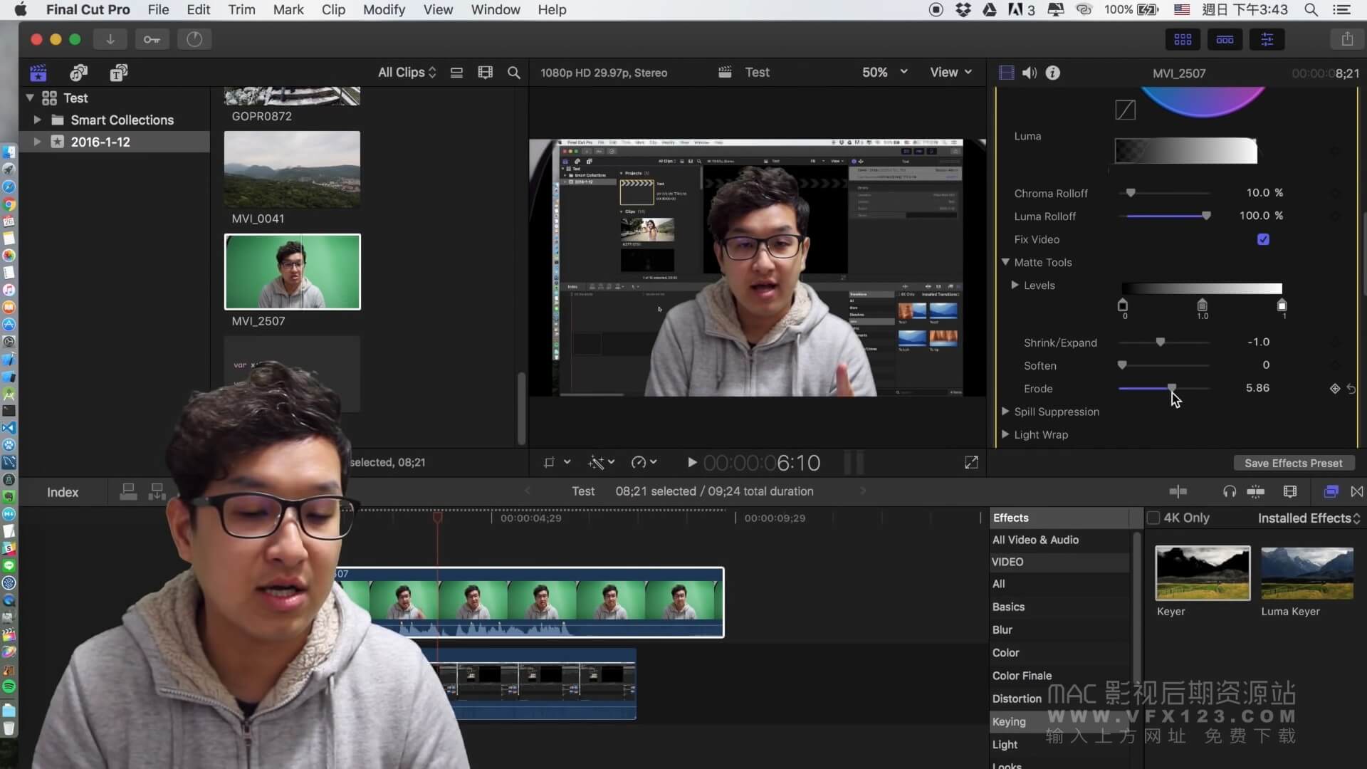Toggle browser list view icon

[x=456, y=73]
